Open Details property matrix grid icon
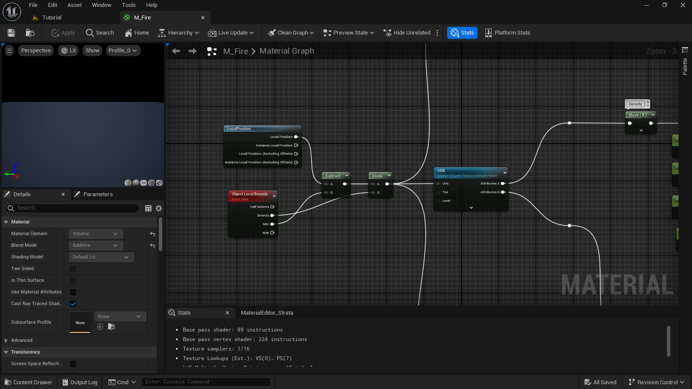 pos(148,208)
